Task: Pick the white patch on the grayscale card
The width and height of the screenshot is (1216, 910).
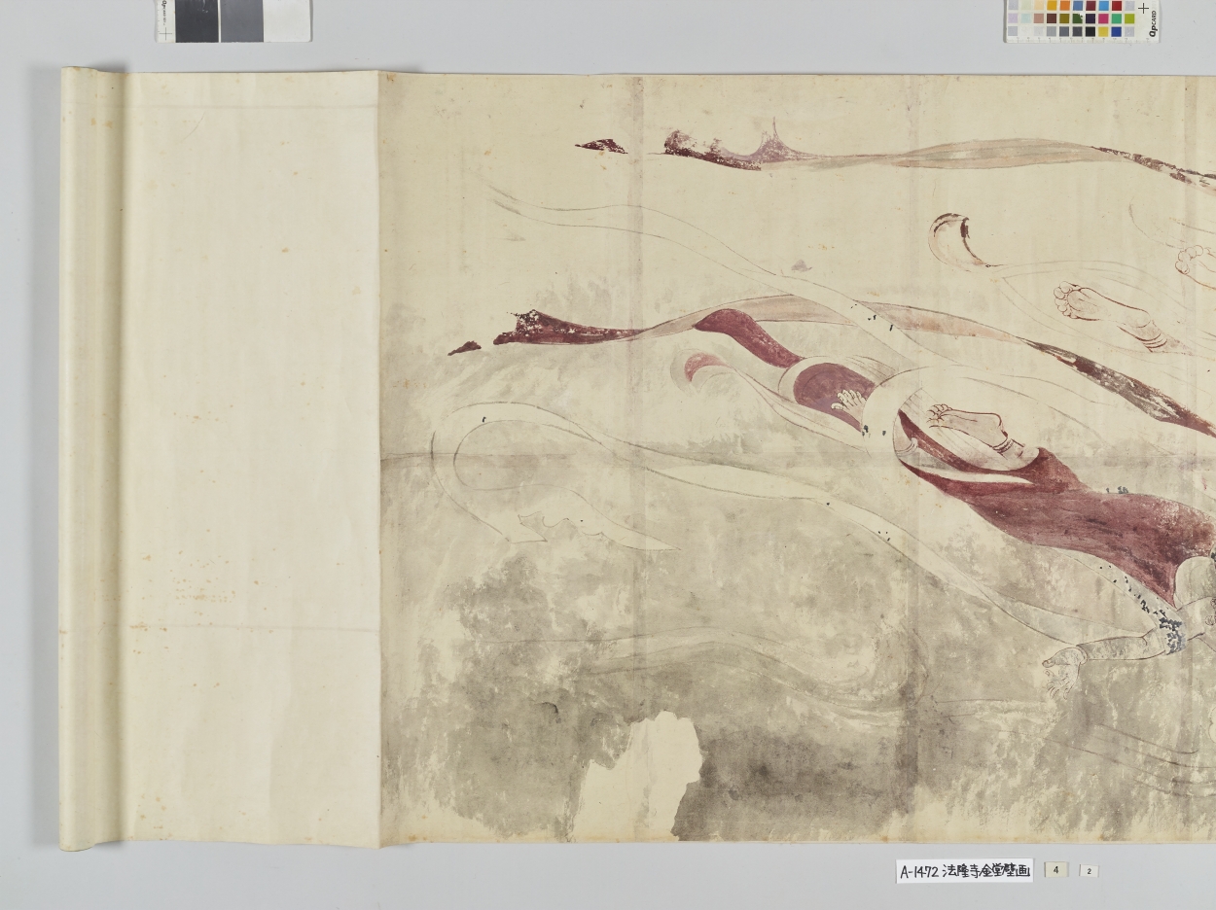Action: tap(288, 19)
